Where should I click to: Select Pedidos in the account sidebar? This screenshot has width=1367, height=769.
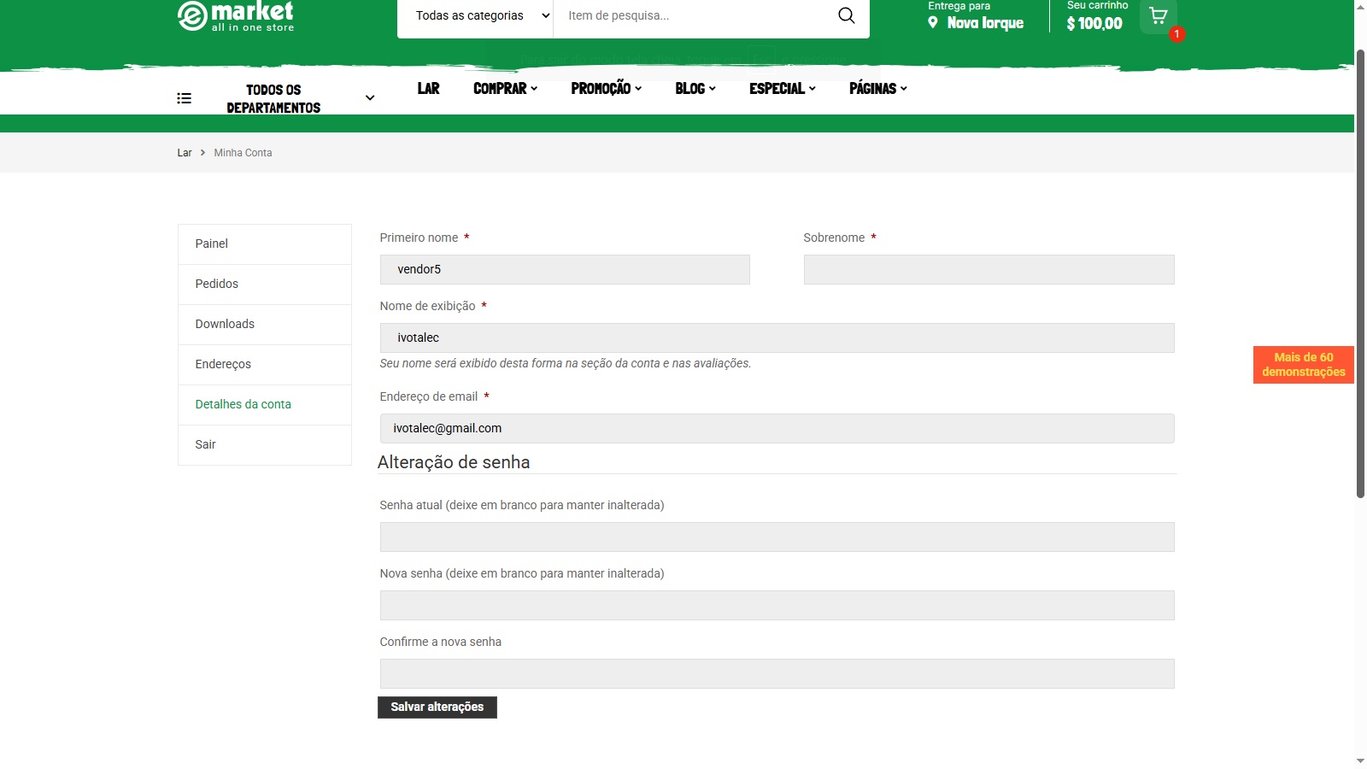click(x=217, y=284)
